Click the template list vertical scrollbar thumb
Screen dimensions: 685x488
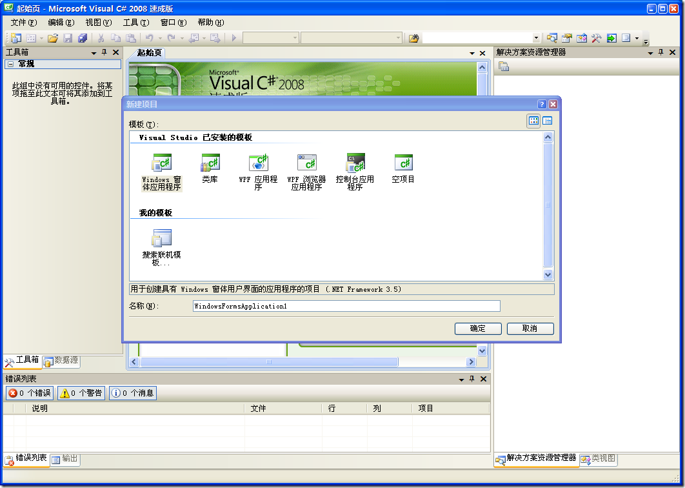[x=548, y=204]
